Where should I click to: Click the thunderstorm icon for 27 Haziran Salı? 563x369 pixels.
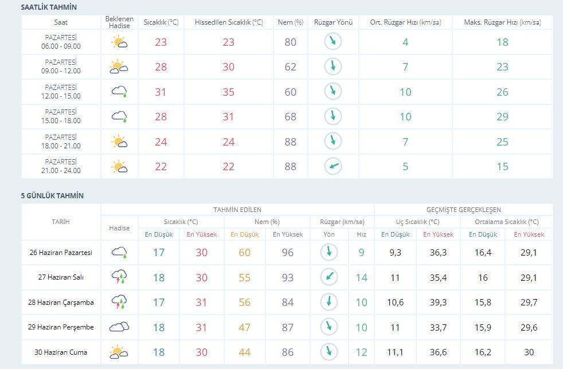point(119,277)
